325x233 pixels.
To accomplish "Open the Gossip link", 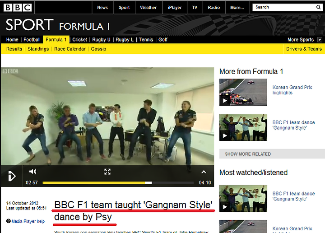I will tap(98, 49).
